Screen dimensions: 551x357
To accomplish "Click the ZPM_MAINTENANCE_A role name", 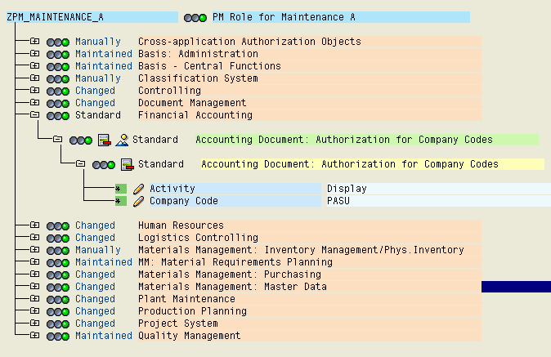I will point(56,17).
